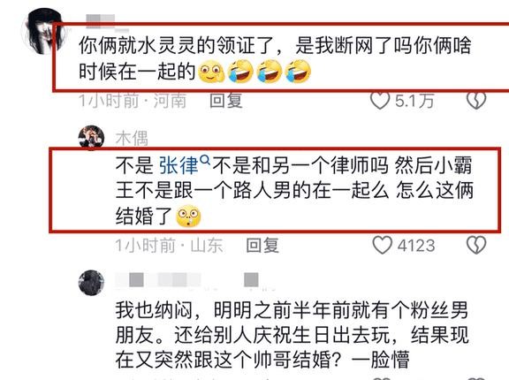Viewport: 509px width, 380px height.
Task: Tap the 4123 like count
Action: coord(416,246)
